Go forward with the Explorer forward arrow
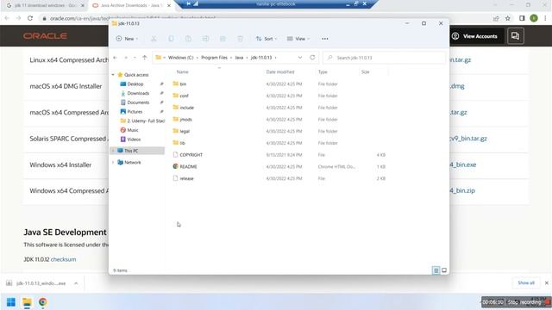This screenshot has height=310, width=552. click(x=126, y=58)
